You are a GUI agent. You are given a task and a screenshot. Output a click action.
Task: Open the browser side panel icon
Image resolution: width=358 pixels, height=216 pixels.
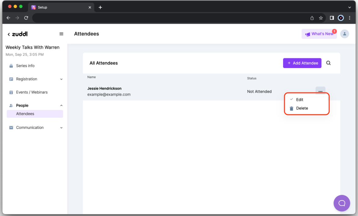332,18
